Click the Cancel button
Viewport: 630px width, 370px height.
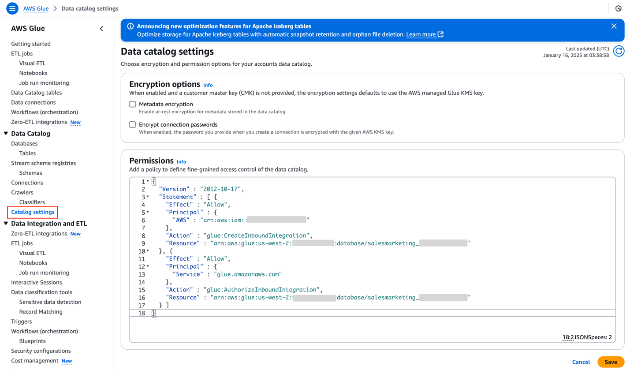(x=581, y=362)
